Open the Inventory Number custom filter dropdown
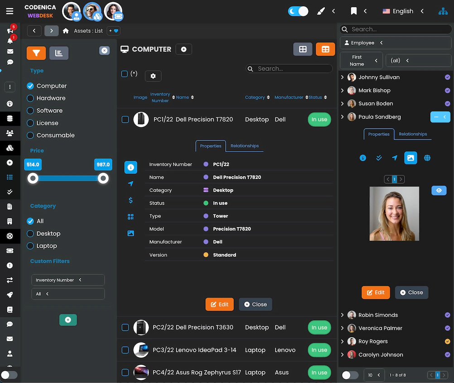 point(68,280)
